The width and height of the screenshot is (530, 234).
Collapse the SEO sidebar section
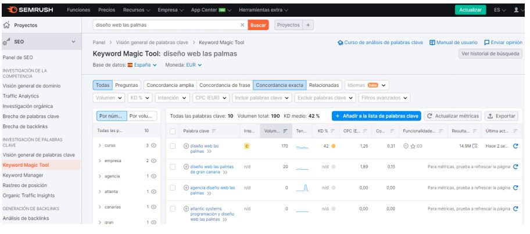(73, 42)
